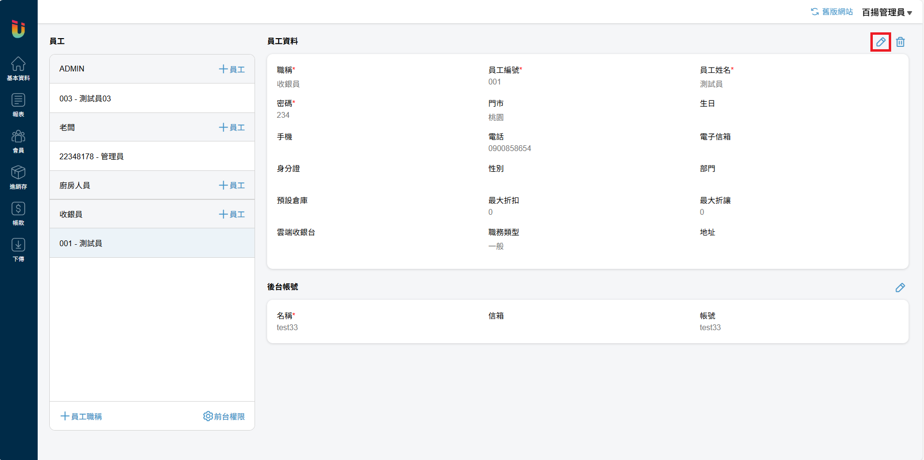Add employee under 廚房人員 role
The height and width of the screenshot is (460, 924).
(x=232, y=185)
